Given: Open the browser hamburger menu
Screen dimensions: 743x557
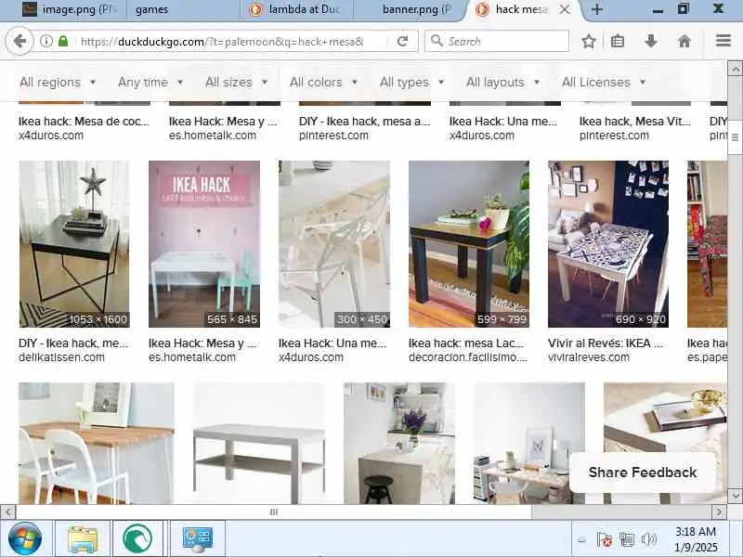Looking at the screenshot, I should (723, 41).
